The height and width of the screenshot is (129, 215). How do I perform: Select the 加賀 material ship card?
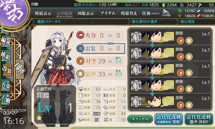(170, 101)
